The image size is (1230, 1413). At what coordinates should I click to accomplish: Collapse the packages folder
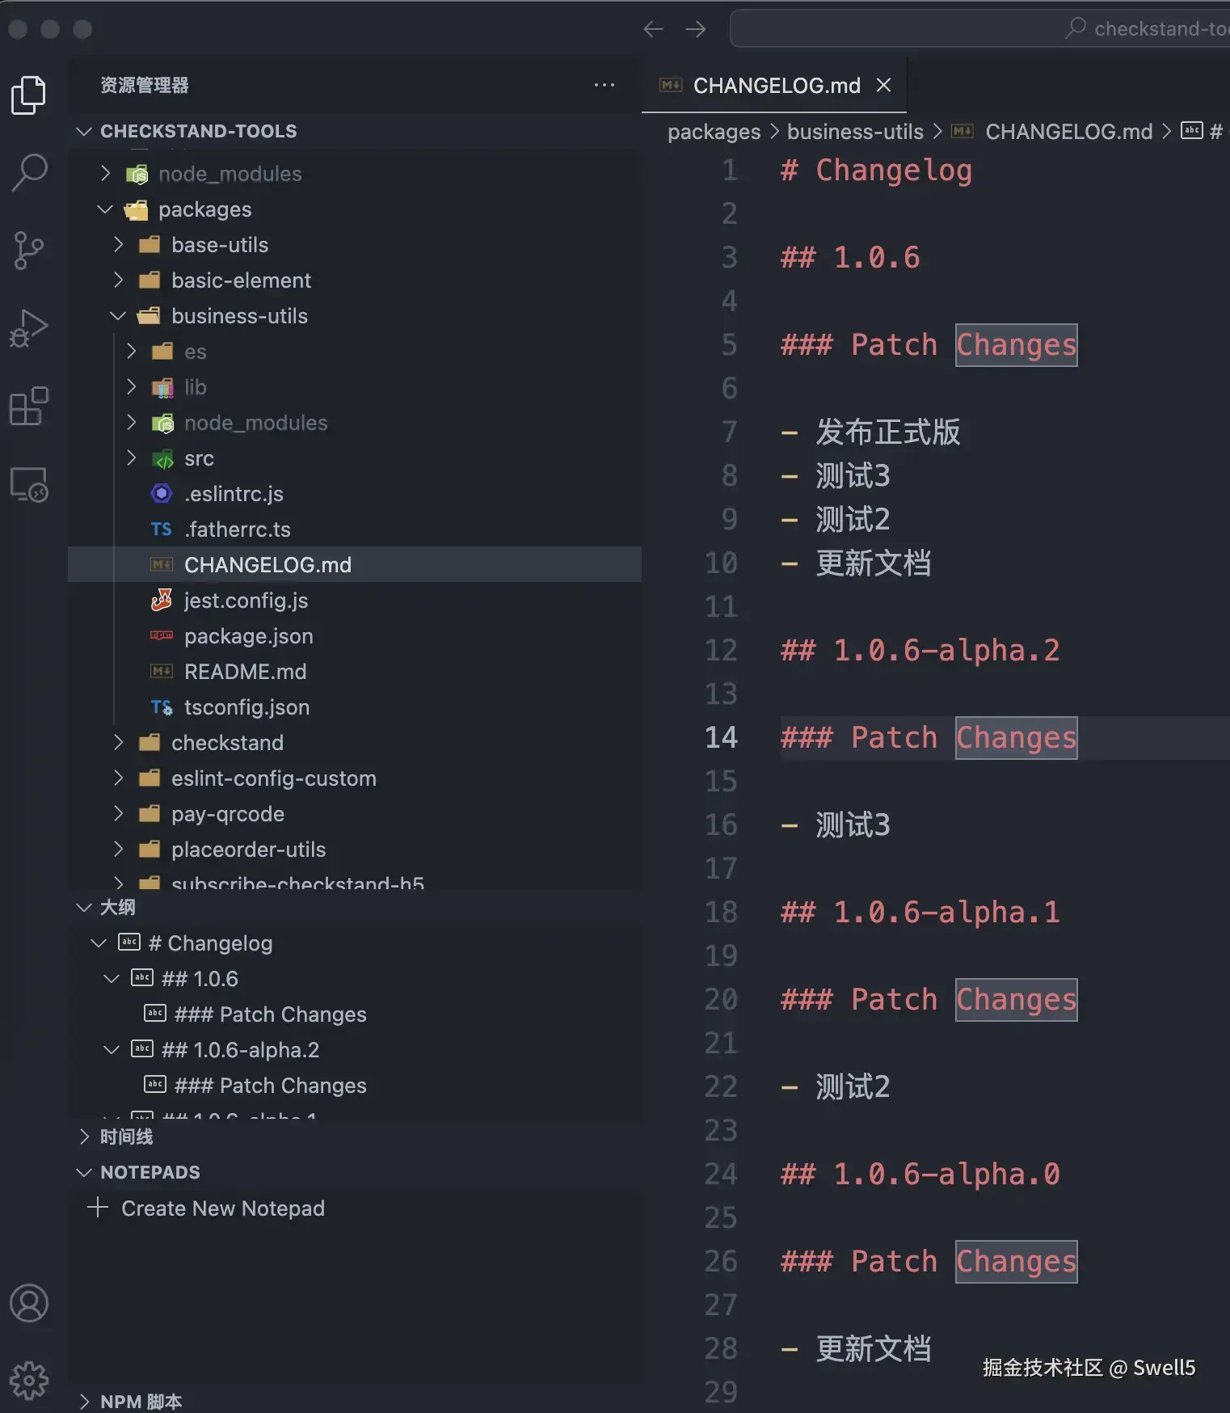105,209
